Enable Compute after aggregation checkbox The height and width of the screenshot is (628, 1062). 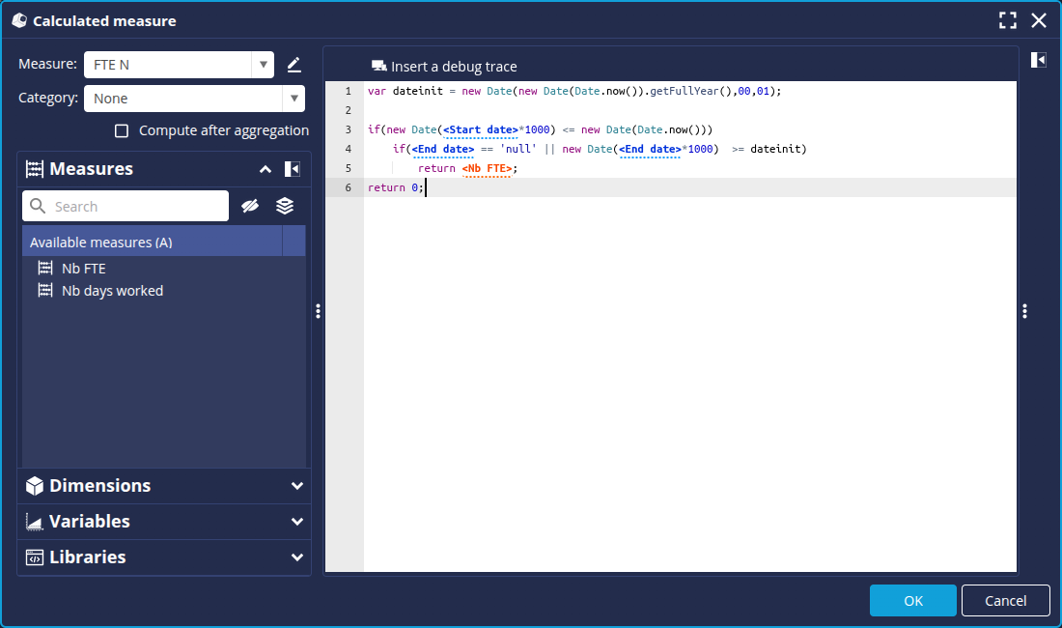point(122,130)
